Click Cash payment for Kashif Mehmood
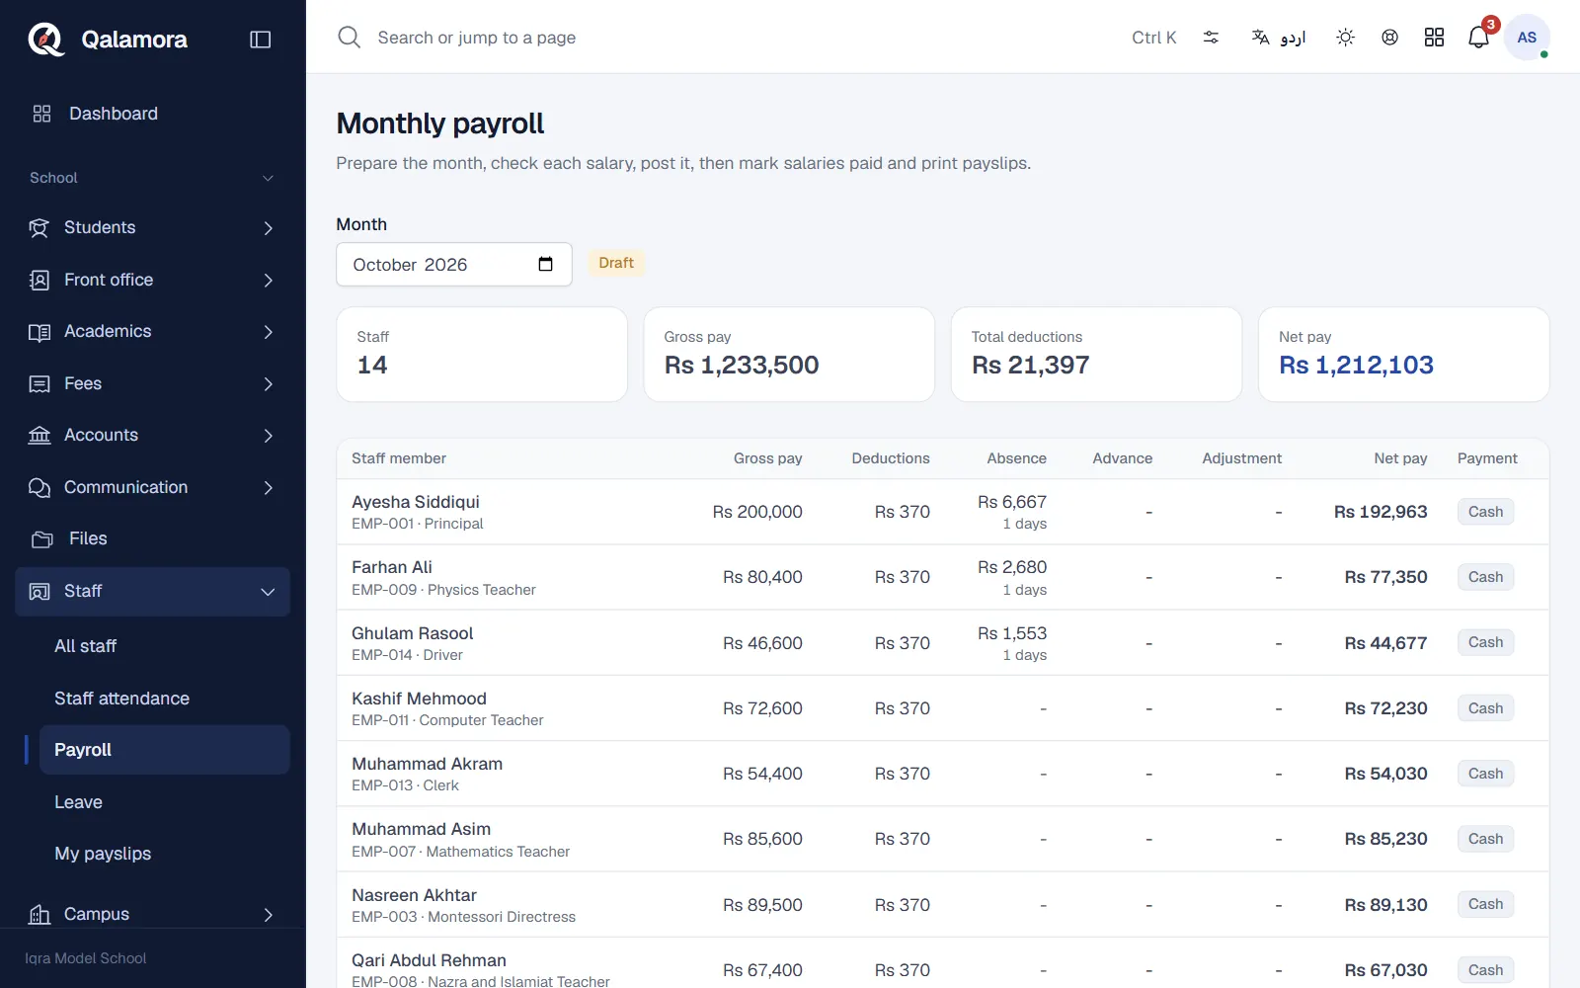The height and width of the screenshot is (988, 1580). coord(1485,708)
